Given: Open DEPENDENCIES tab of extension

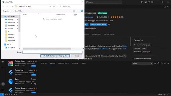Looking at the screenshot, I should coord(96,34).
